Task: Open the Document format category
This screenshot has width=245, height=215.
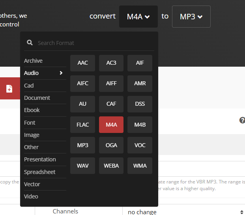Action: pyautogui.click(x=37, y=98)
